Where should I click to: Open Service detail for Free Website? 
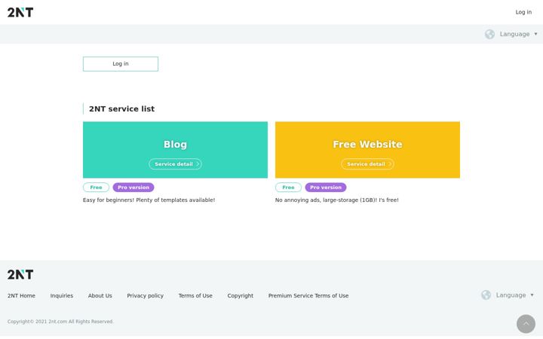click(x=367, y=164)
